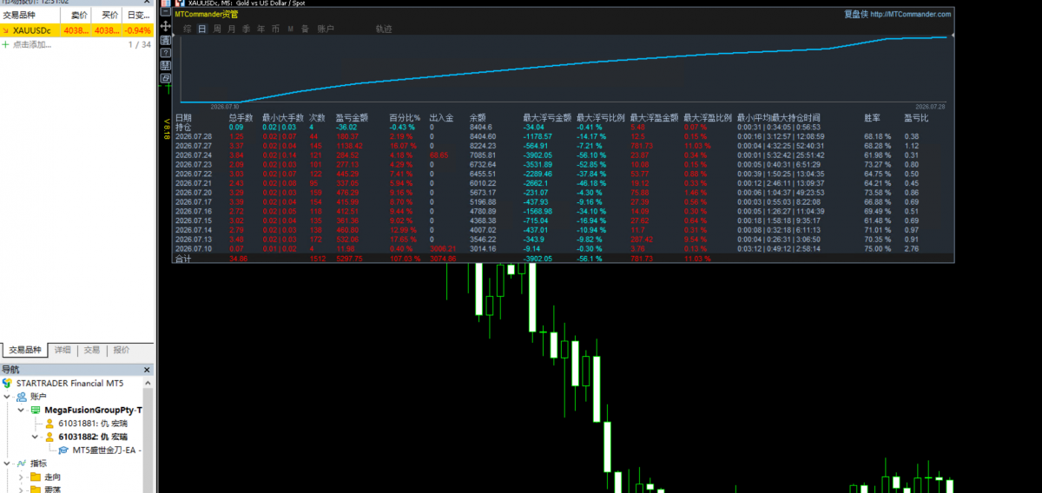Image resolution: width=1042 pixels, height=493 pixels.
Task: Select MT5盛世金刀-EA entry
Action: [107, 450]
